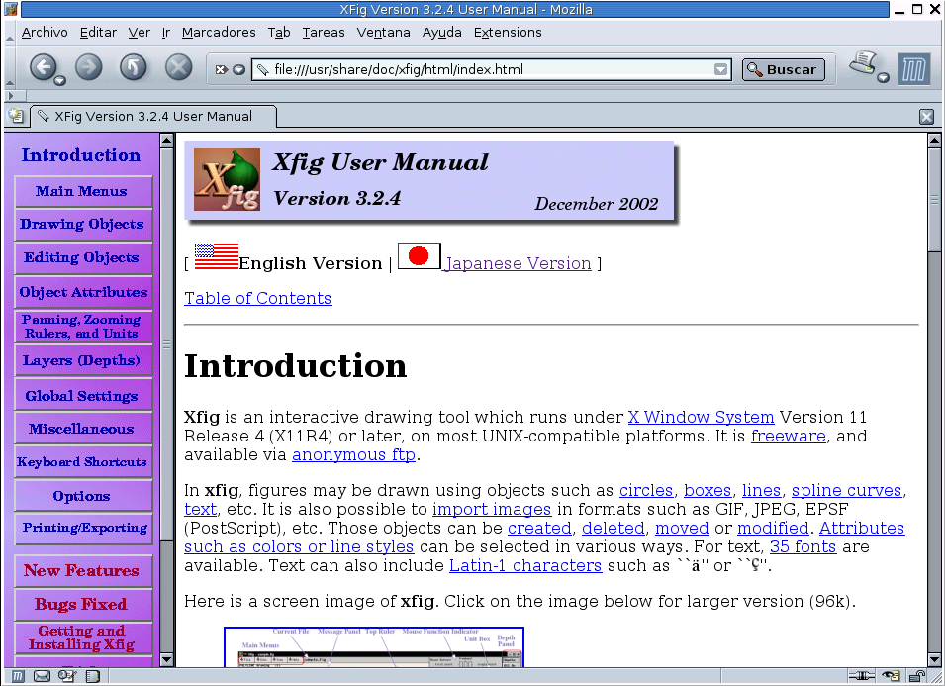Open the Drawing Objects sidebar button
The width and height of the screenshot is (945, 686).
coord(83,225)
